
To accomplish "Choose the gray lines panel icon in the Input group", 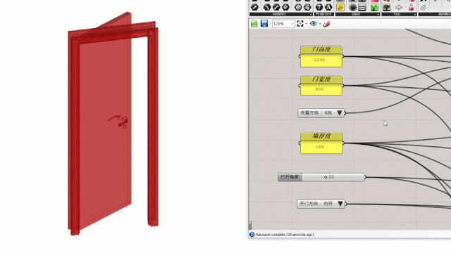I will (362, 8).
